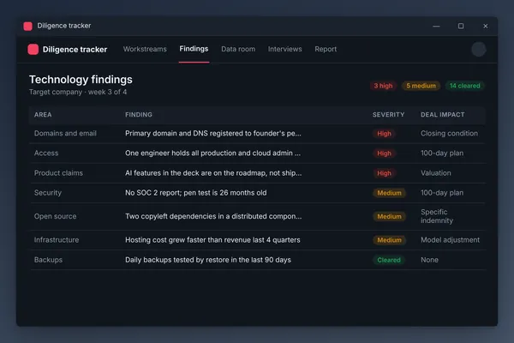The width and height of the screenshot is (514, 343).
Task: Click 100-day plan in the Access row
Action: coord(442,153)
